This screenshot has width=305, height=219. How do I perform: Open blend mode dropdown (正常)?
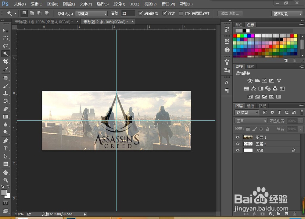click(x=251, y=121)
